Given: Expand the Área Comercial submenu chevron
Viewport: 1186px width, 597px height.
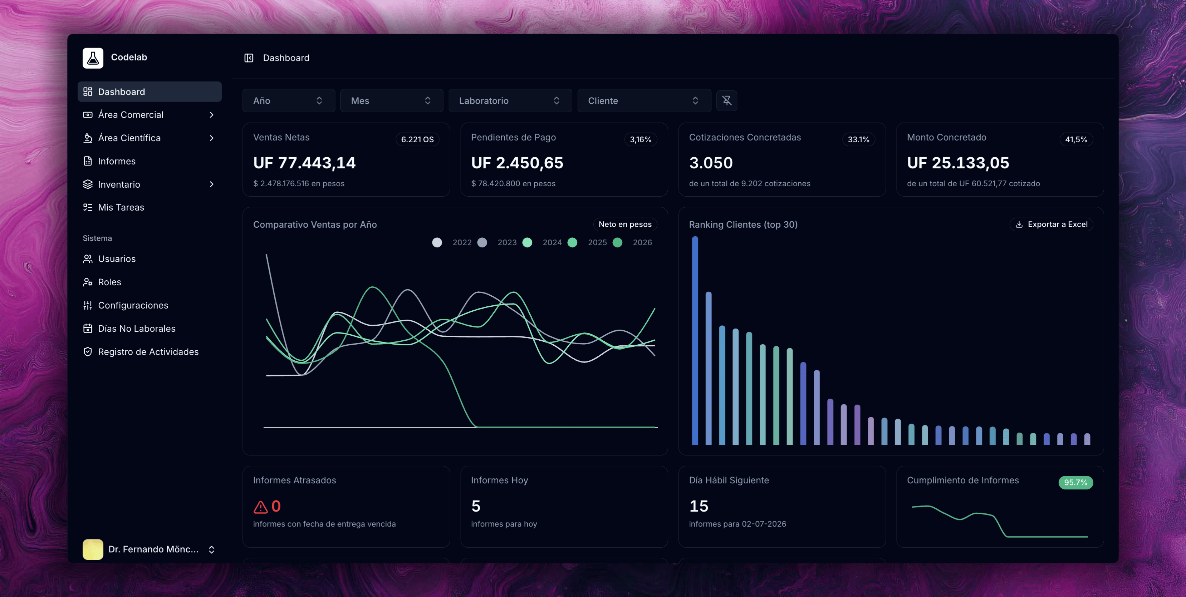Looking at the screenshot, I should 211,115.
